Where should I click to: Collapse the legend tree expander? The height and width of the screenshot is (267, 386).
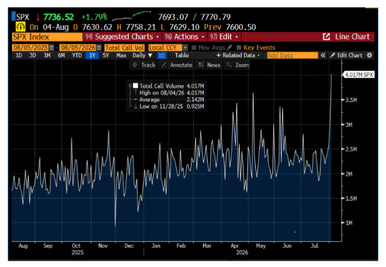pyautogui.click(x=130, y=85)
